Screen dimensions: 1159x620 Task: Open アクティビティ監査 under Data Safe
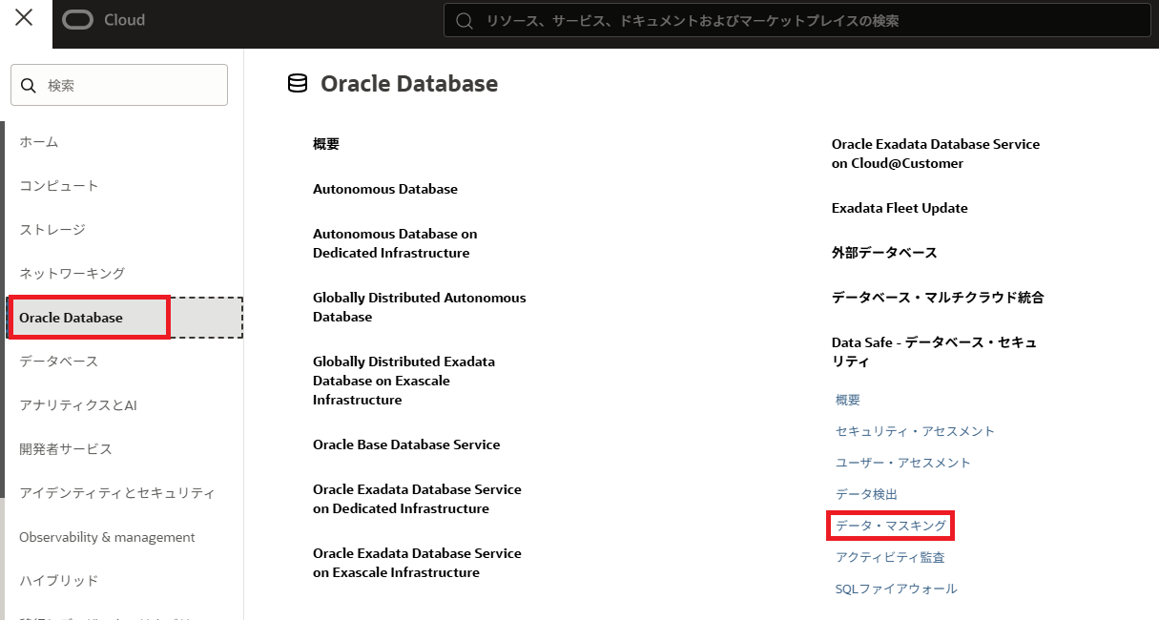[x=890, y=557]
